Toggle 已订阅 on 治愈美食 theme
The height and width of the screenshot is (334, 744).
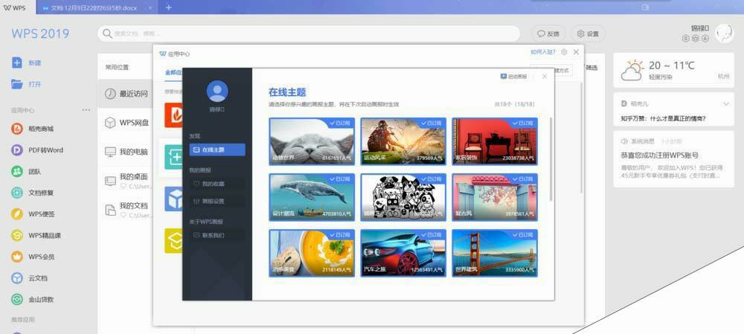340,235
